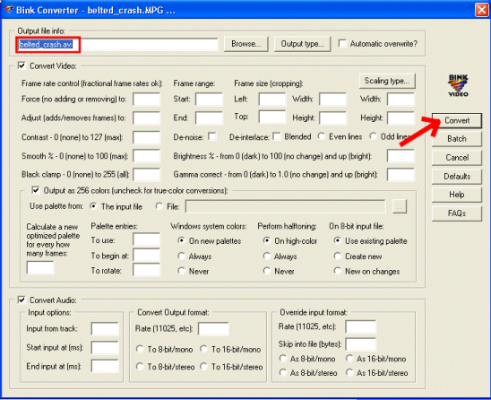Click the Bink title bar app icon
This screenshot has height=400, width=491.
tap(8, 10)
